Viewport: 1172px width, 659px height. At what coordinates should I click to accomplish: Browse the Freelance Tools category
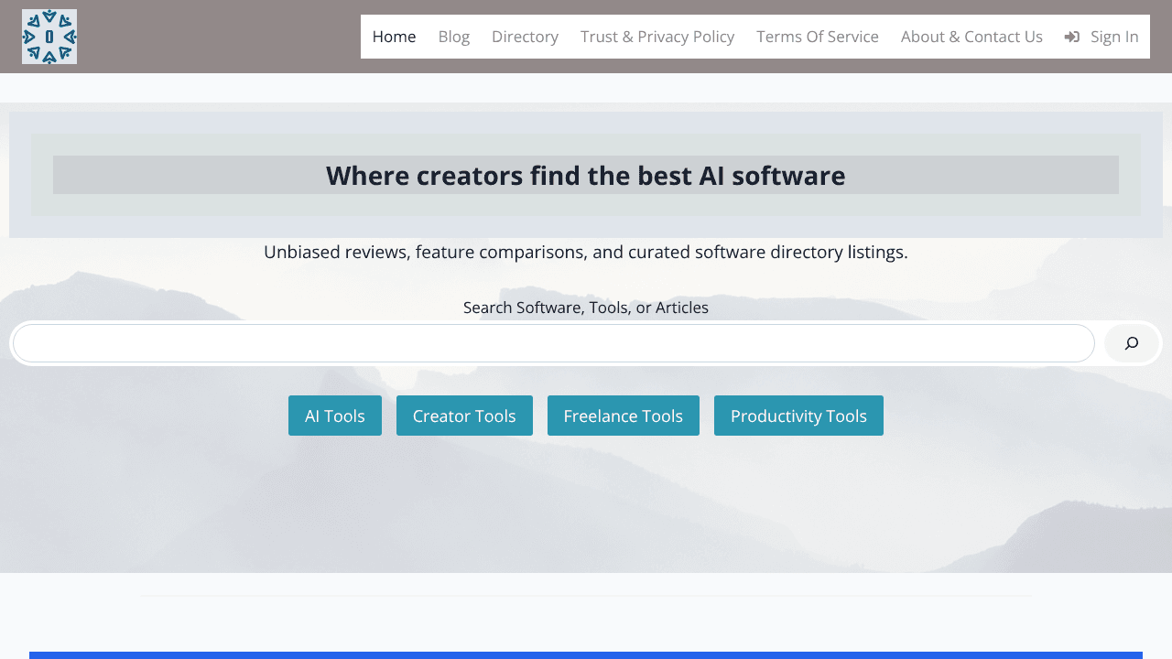click(x=624, y=416)
